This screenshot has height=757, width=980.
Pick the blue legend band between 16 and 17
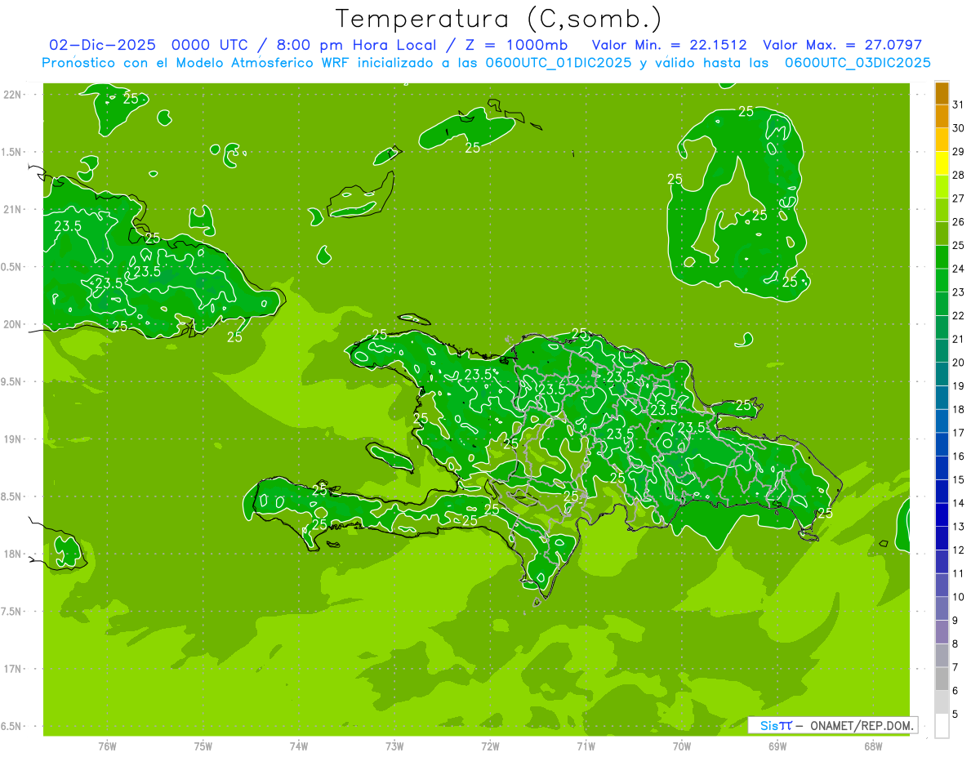(x=942, y=444)
